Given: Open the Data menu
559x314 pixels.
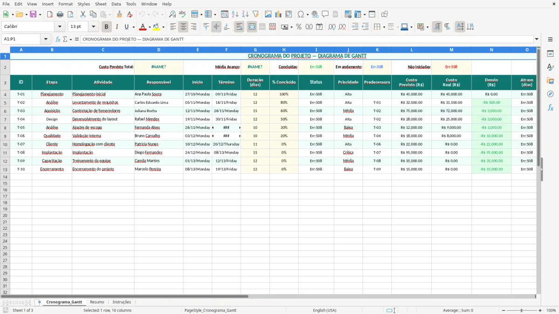Looking at the screenshot, I should point(116,4).
